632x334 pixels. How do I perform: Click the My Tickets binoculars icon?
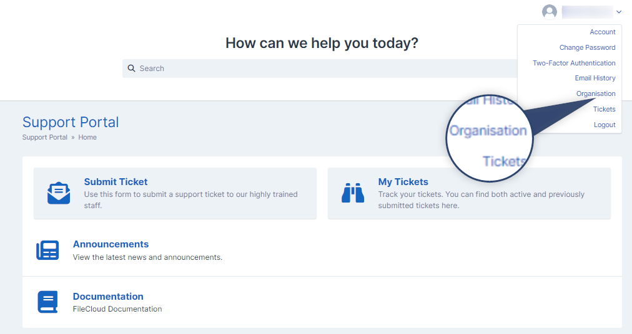(x=353, y=193)
